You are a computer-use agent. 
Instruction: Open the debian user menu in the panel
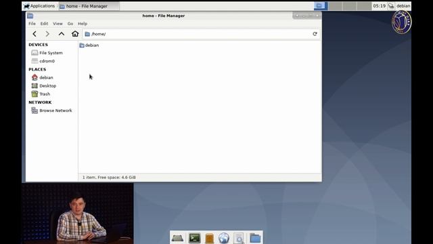(403, 6)
